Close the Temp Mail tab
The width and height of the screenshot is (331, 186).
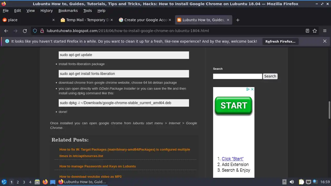pos(112,20)
